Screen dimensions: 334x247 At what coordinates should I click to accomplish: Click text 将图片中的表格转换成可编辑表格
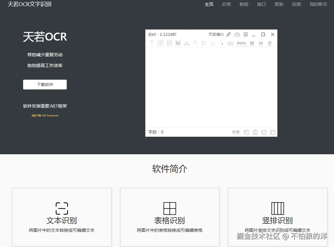(169, 230)
